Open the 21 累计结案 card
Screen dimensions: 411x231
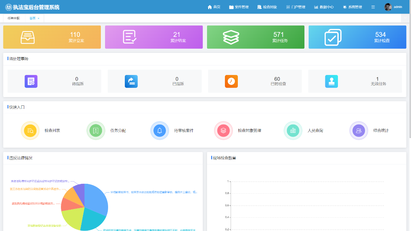coord(154,37)
